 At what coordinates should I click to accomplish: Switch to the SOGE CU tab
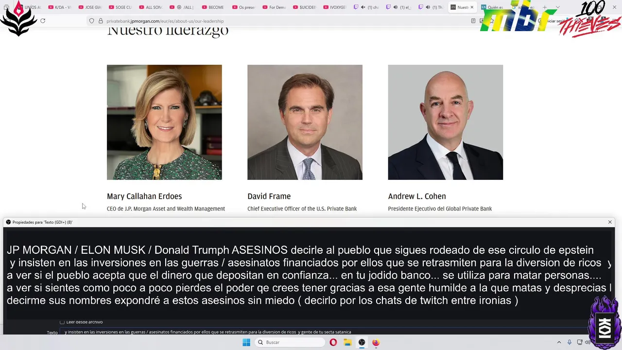[120, 7]
